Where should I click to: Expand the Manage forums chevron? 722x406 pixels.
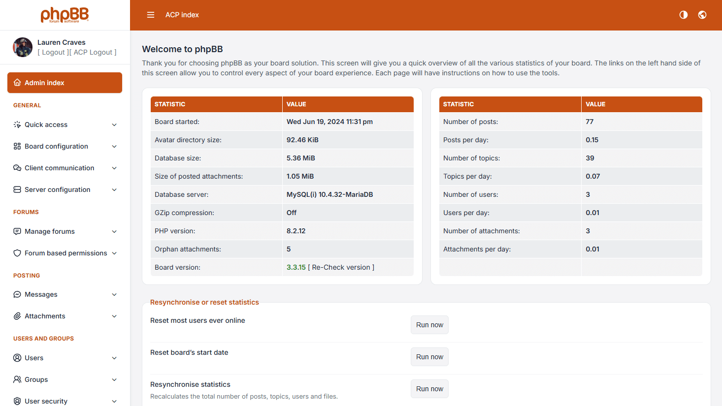coord(114,231)
